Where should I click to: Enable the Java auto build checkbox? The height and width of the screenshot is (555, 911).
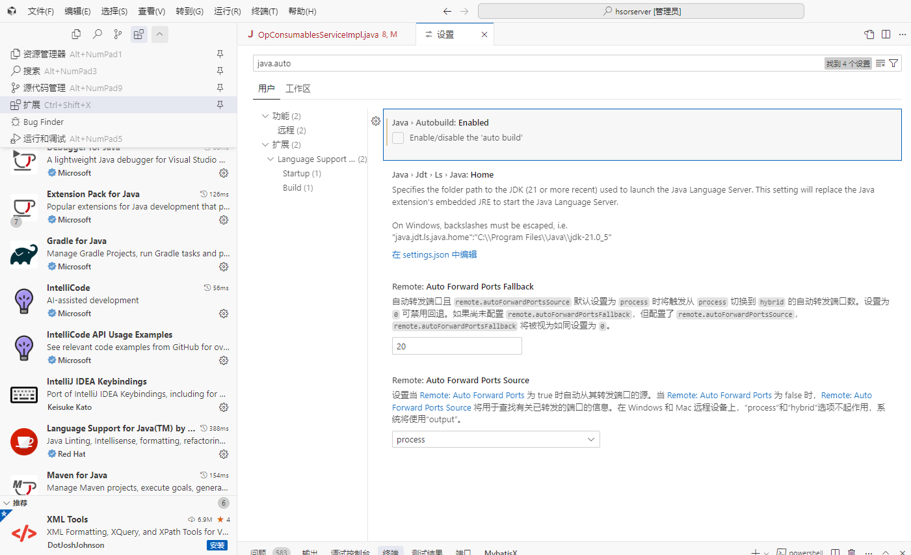pos(398,138)
